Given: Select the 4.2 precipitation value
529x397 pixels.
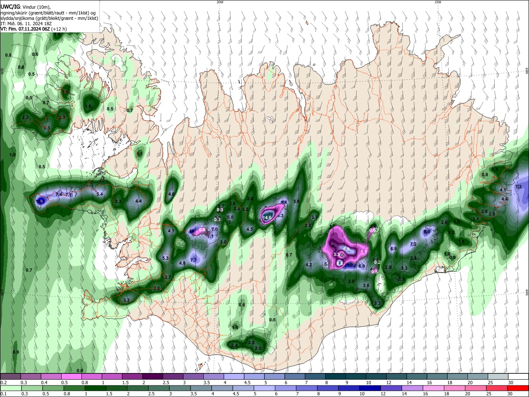Looking at the screenshot, I should (308, 265).
